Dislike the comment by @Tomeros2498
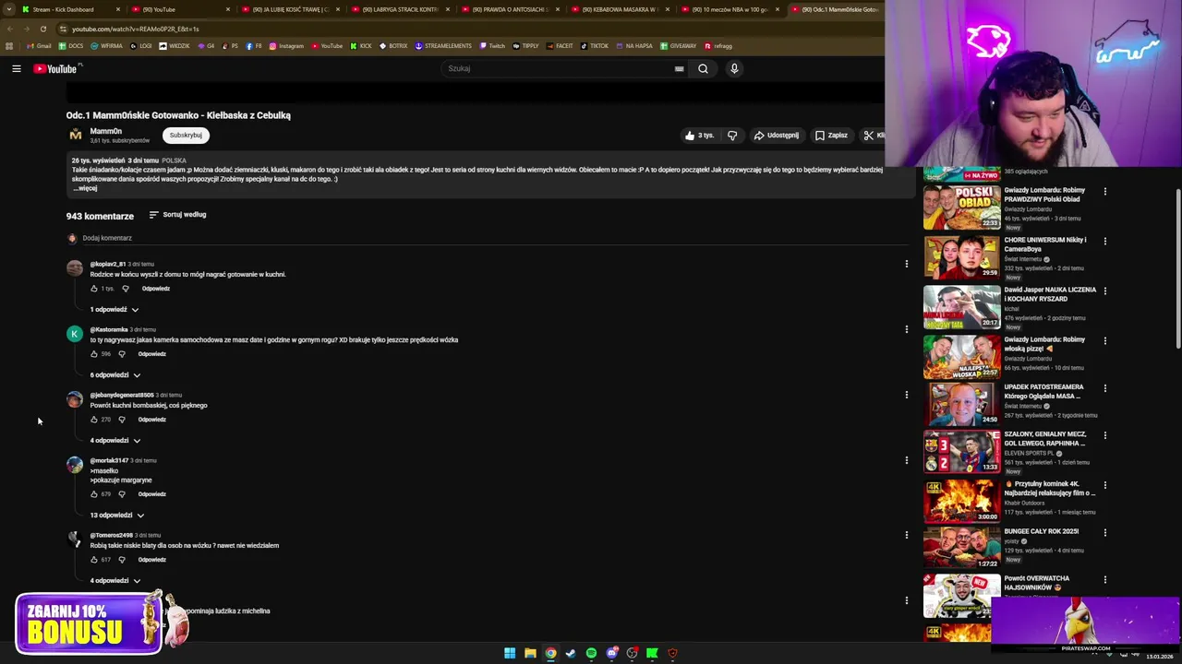1182x664 pixels. pos(122,560)
